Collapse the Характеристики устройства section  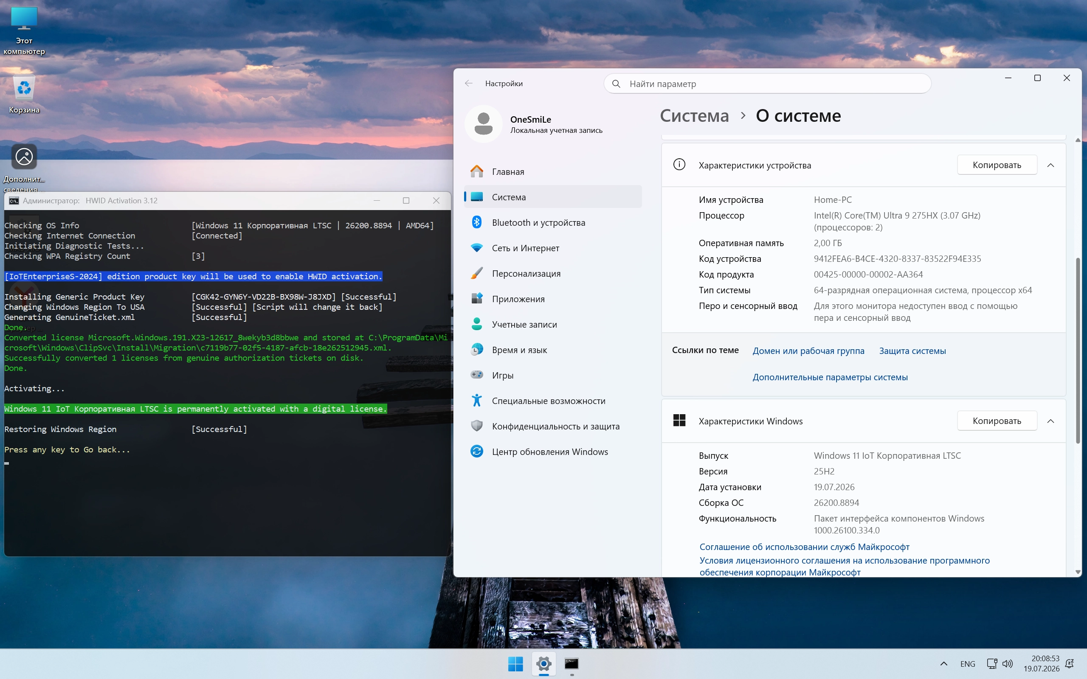point(1050,165)
